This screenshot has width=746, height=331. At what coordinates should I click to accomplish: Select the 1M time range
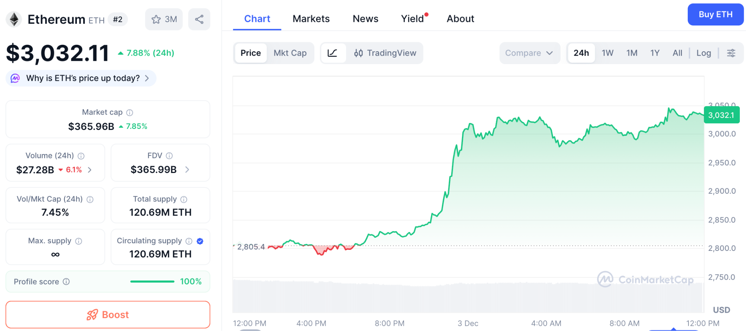click(632, 53)
